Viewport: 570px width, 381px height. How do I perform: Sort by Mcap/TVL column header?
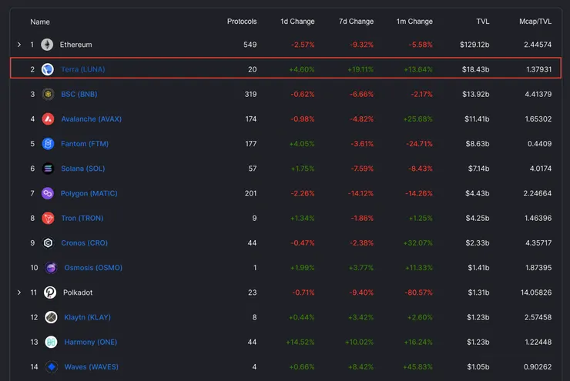(535, 22)
